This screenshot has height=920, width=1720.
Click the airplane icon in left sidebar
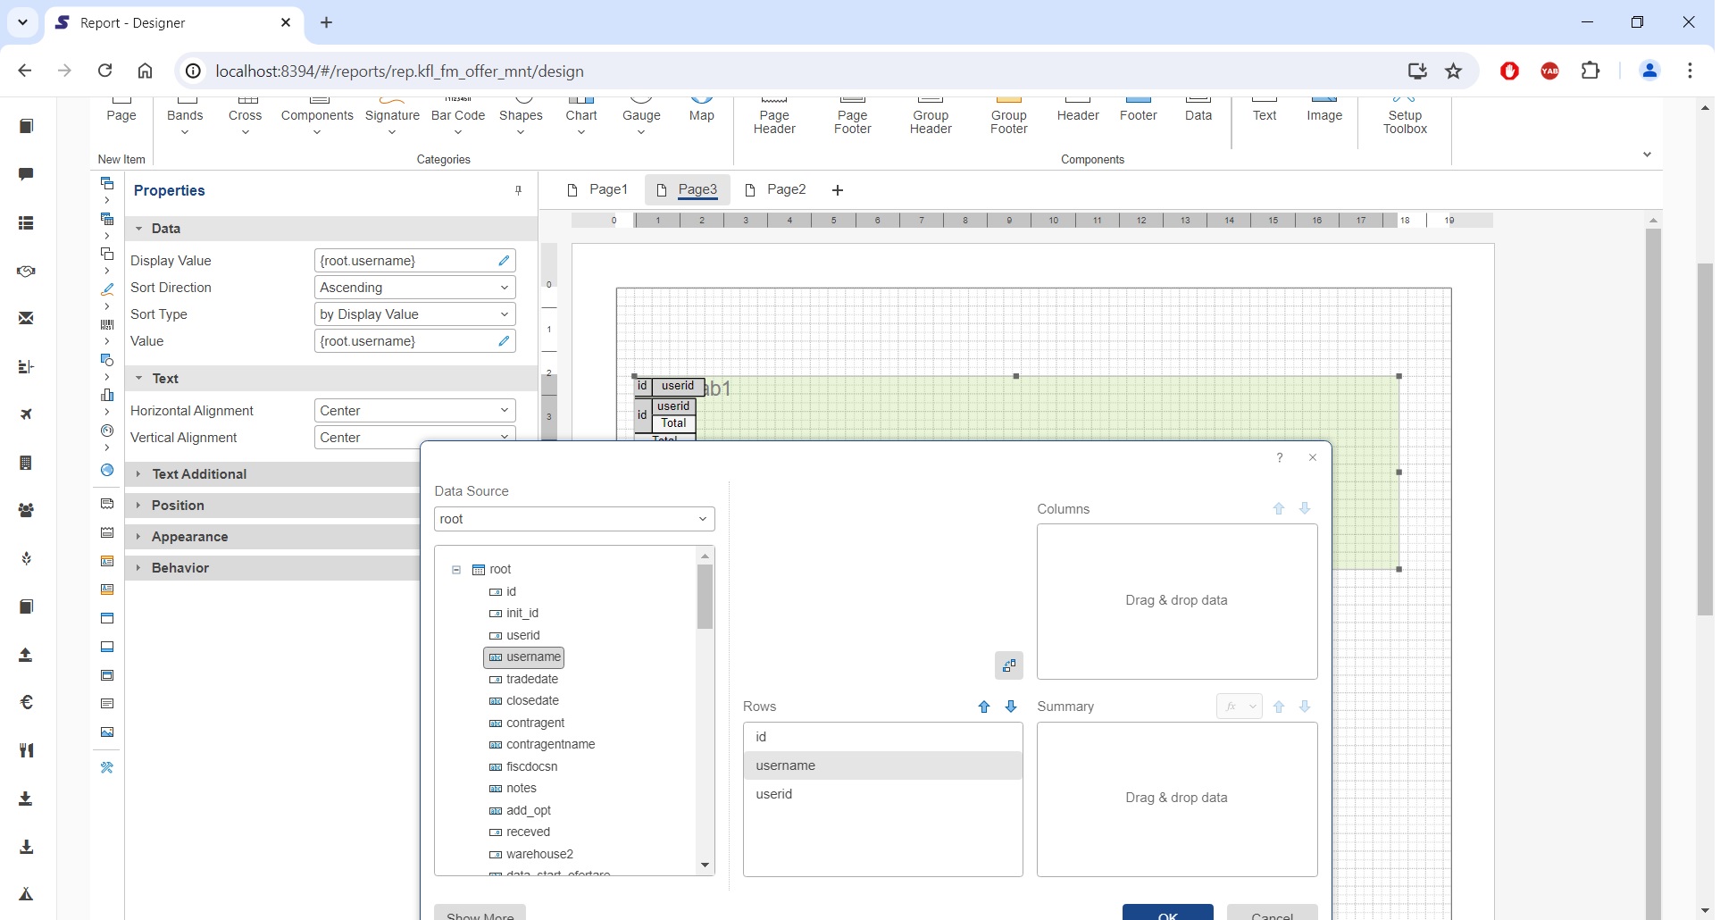(26, 414)
